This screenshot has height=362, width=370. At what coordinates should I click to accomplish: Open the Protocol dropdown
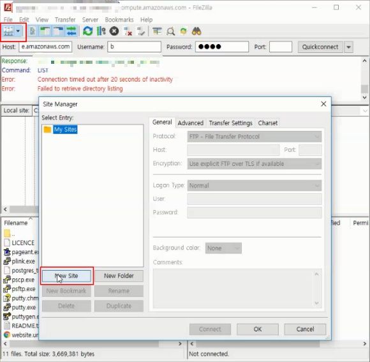255,137
